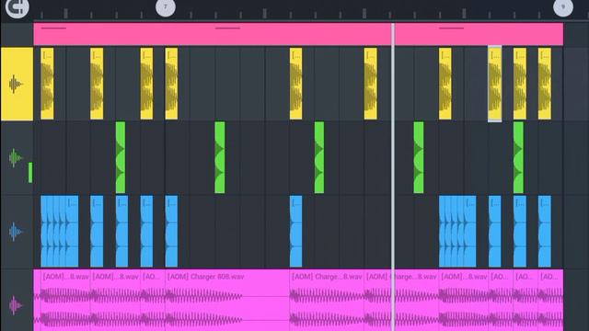Viewport: 589px width, 331px height.
Task: Select the "[AOM] Charger 808.wav" clip
Action: point(227,301)
